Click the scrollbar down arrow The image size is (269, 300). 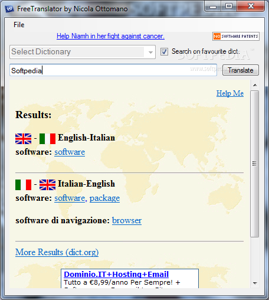[x=255, y=283]
